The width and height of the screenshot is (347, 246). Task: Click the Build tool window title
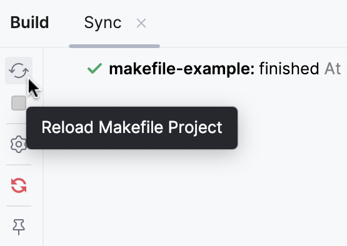click(x=29, y=22)
